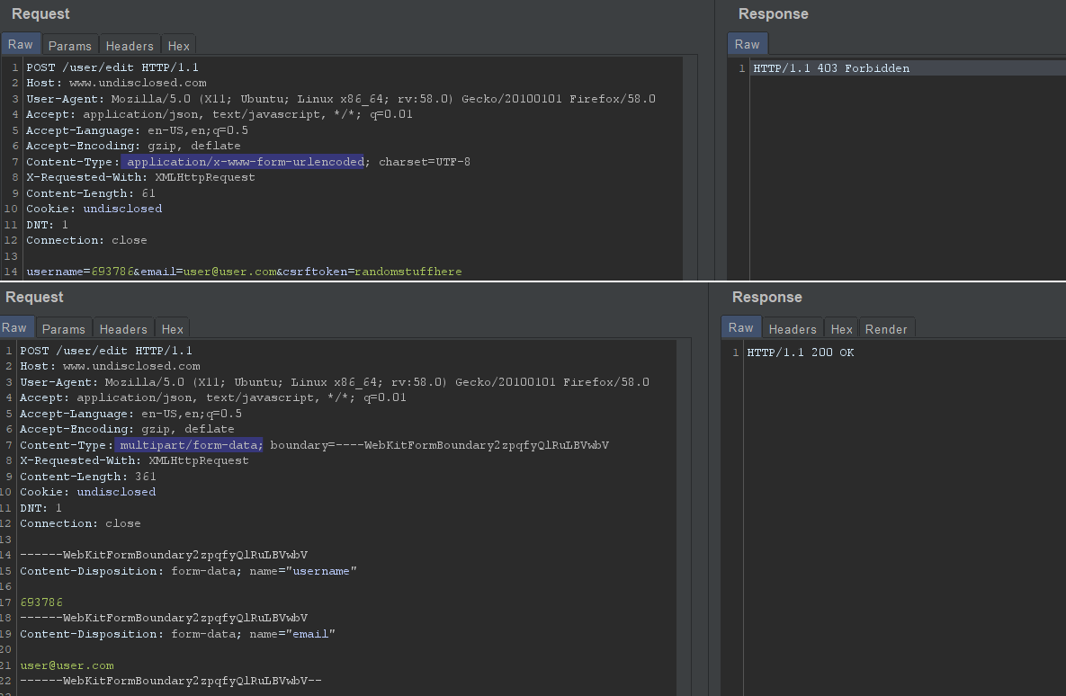The width and height of the screenshot is (1066, 696).
Task: Click the HTTP/1.1 200 OK response line
Action: (x=801, y=352)
